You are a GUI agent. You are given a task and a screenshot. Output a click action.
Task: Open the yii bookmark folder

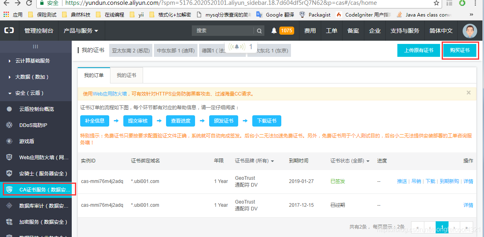click(x=137, y=15)
